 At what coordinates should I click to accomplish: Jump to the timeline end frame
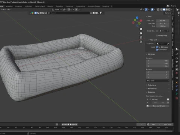[x=76, y=124]
